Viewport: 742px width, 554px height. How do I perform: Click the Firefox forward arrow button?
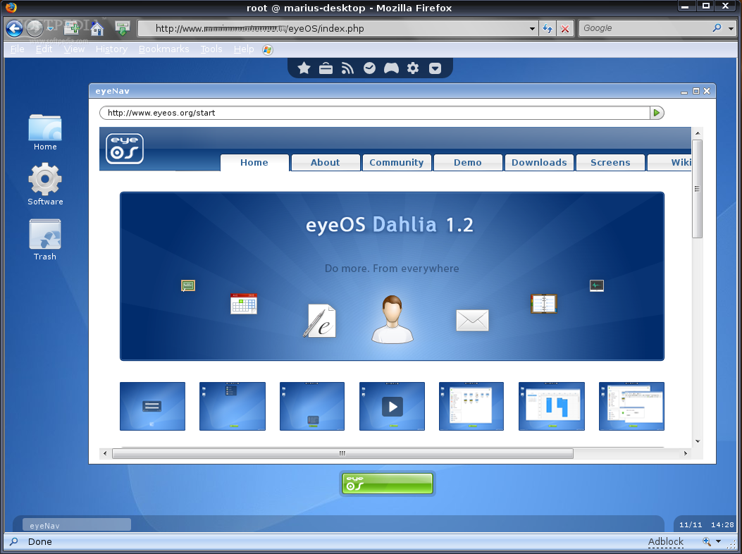tap(35, 28)
